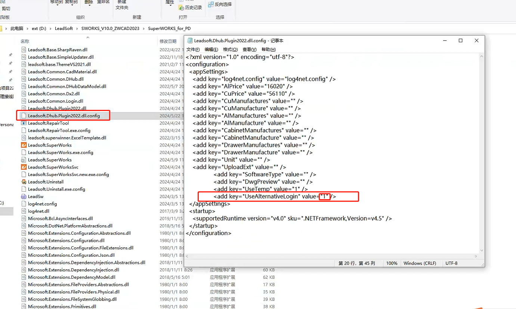Viewport: 516px width, 309px height.
Task: Select Microsoft.DotNet.PlatformAbstractions.dll file
Action: (x=70, y=226)
